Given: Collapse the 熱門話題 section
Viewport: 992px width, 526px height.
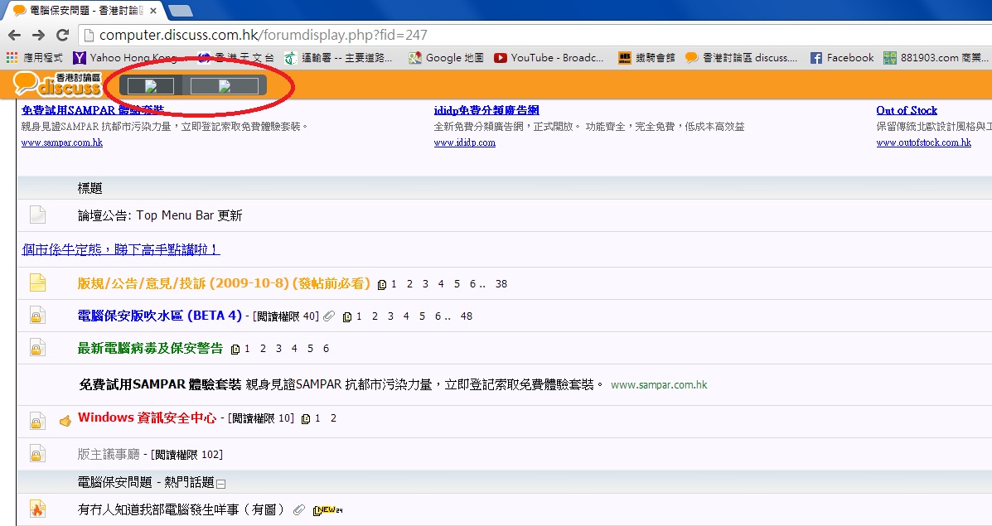Looking at the screenshot, I should coord(220,484).
